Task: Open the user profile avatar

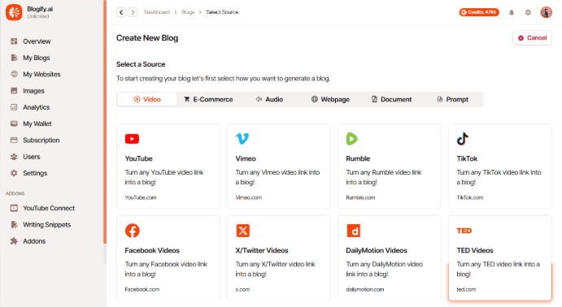Action: 547,12
